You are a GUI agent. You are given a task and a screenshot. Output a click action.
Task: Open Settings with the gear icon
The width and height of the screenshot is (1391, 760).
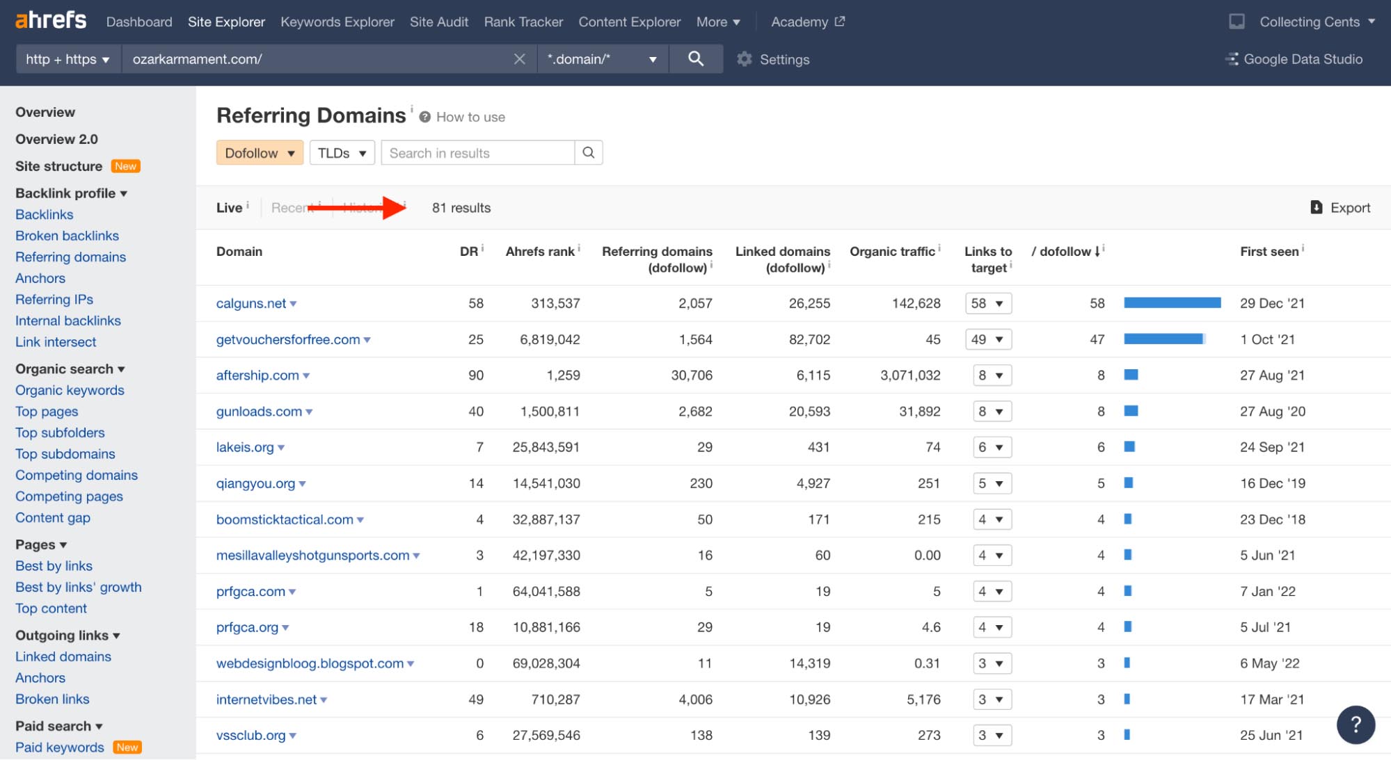(x=745, y=59)
